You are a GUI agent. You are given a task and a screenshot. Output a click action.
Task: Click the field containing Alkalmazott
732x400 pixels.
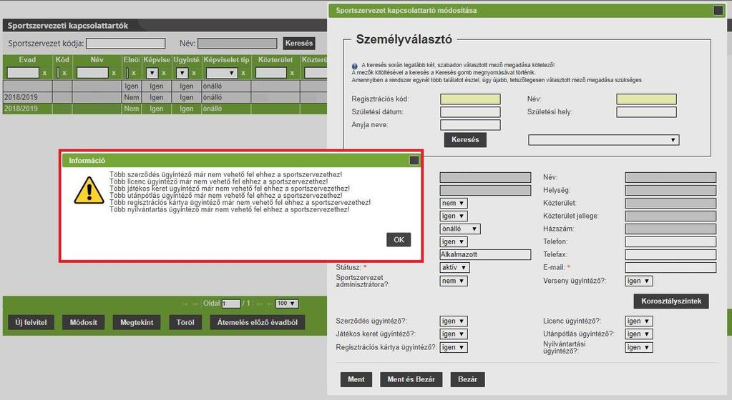pyautogui.click(x=486, y=254)
